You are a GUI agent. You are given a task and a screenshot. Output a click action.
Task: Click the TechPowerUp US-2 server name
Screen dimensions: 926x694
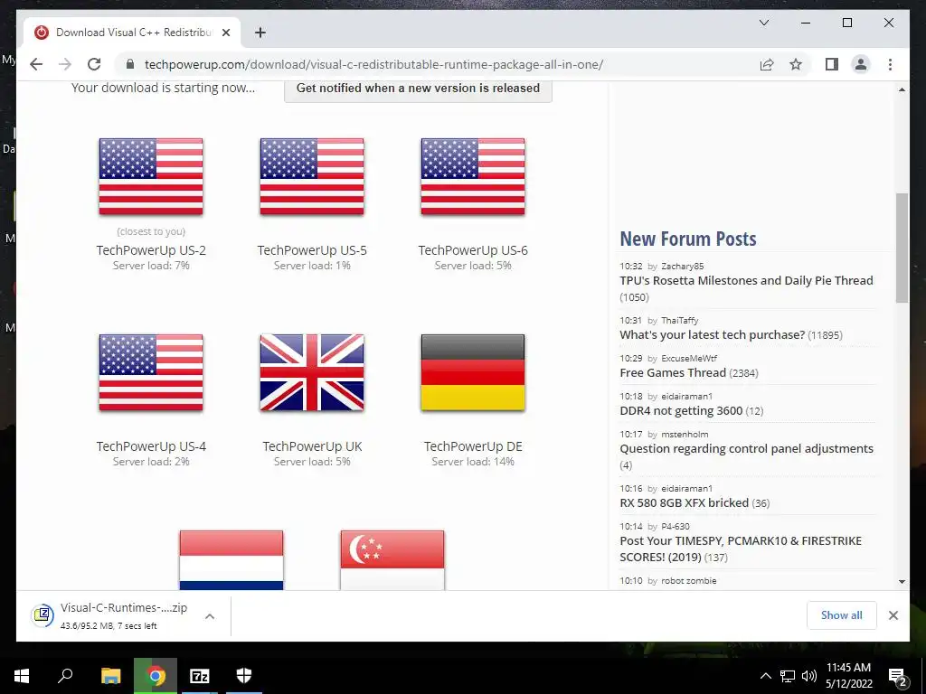coord(151,250)
